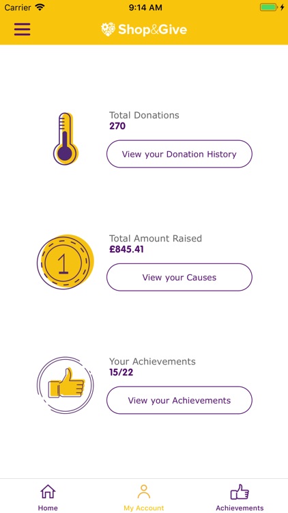Tap the Achievements thumbs-up tab icon
This screenshot has height=513, width=288.
tap(240, 492)
